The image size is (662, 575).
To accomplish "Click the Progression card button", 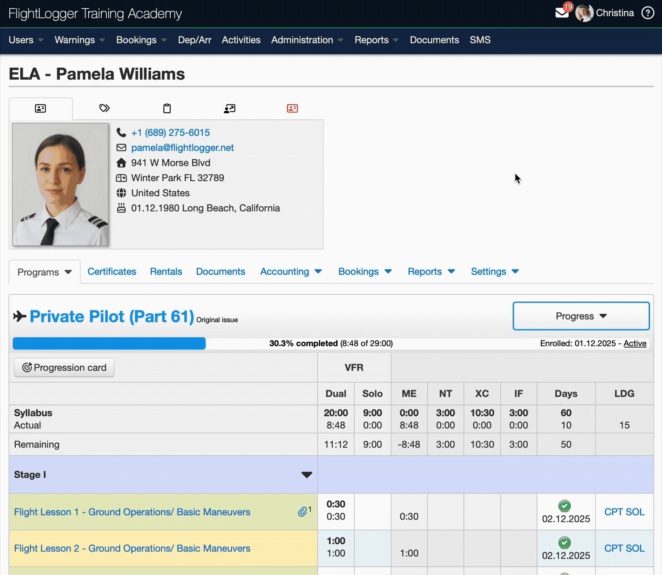I will 64,367.
